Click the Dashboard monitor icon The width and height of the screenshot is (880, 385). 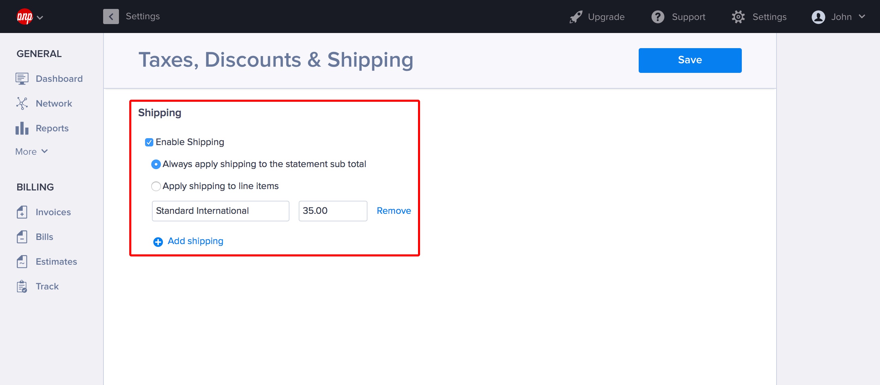(x=22, y=79)
